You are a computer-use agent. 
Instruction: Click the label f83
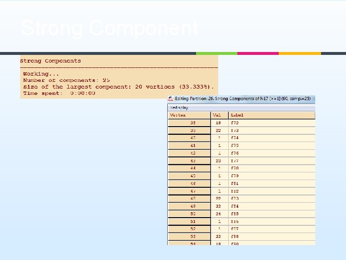235,198
